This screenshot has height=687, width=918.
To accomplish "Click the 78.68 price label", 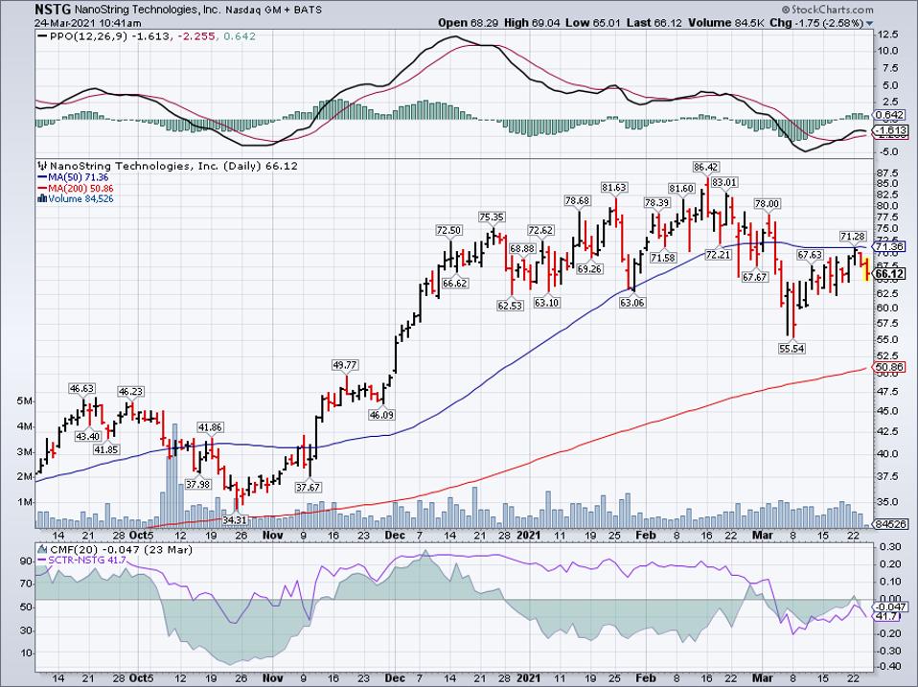I will (577, 200).
